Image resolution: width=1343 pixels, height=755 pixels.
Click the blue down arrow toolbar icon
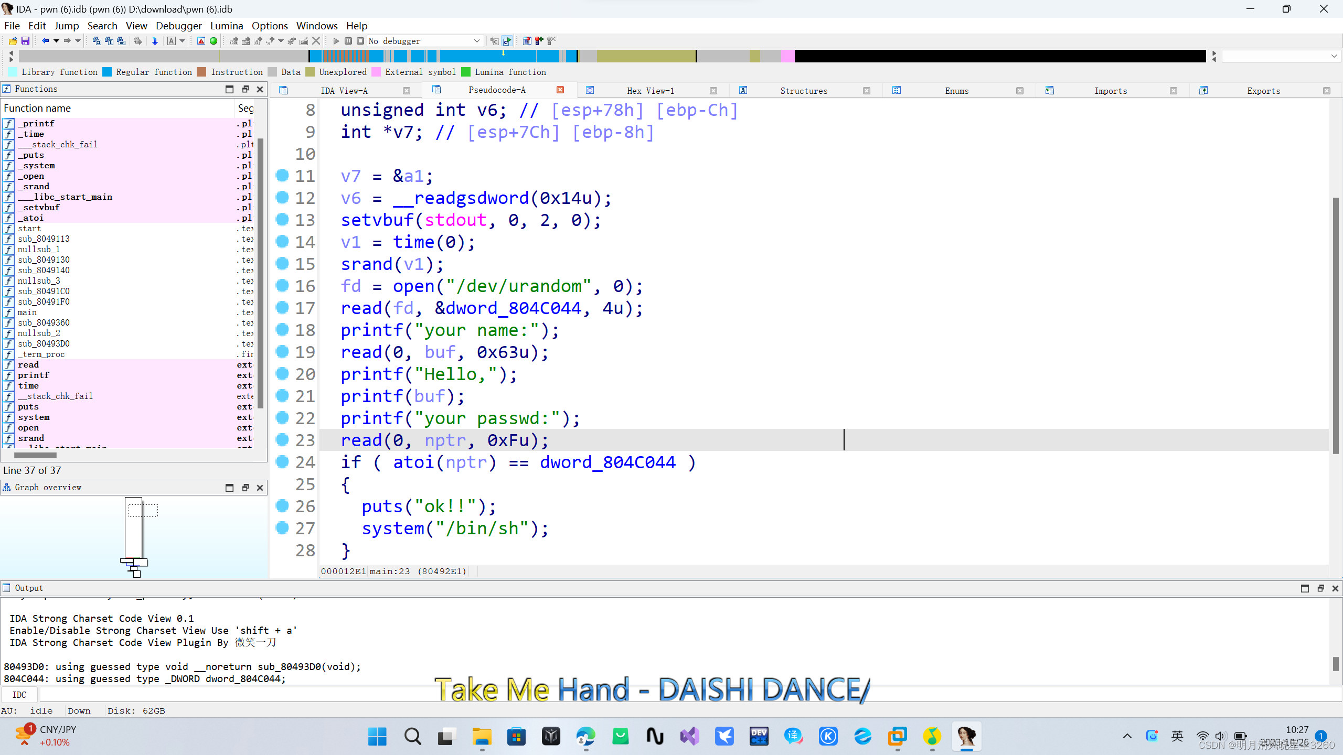coord(155,41)
